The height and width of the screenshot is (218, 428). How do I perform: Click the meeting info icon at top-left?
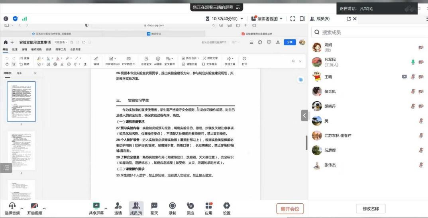(6, 19)
